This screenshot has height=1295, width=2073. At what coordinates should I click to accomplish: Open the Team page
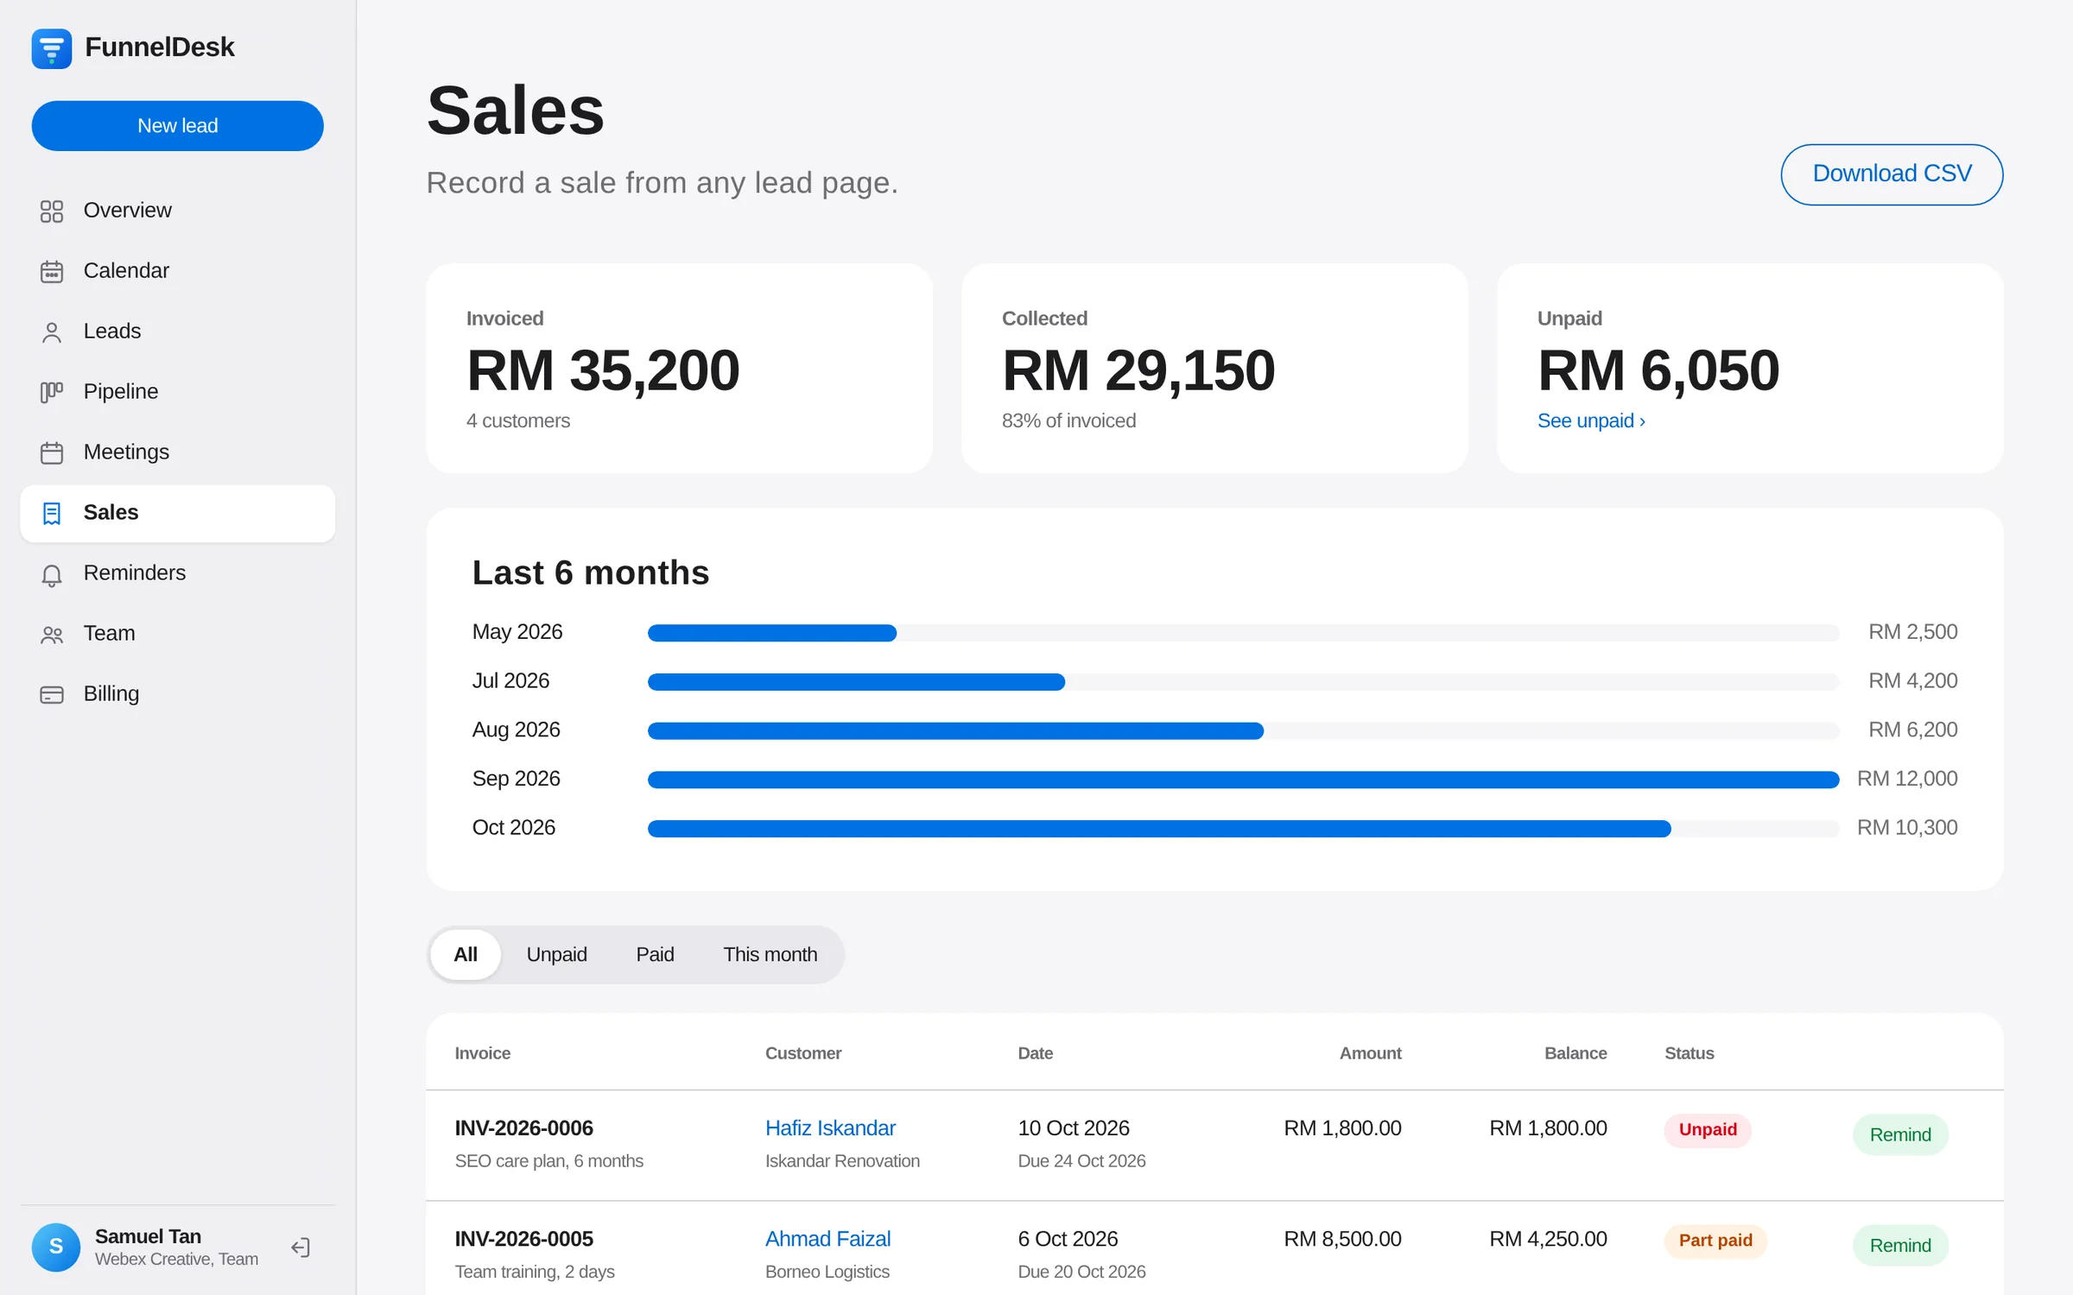(x=178, y=634)
